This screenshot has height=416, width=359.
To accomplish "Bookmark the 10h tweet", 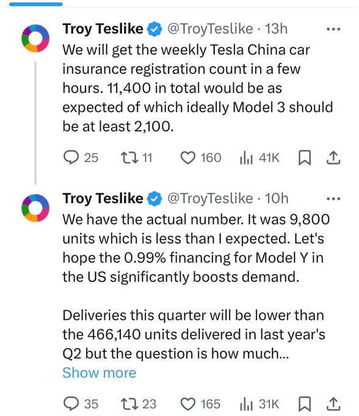I will coord(305,404).
